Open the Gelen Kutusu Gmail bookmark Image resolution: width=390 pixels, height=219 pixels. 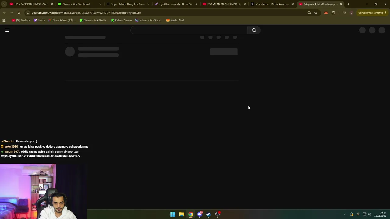(x=62, y=20)
